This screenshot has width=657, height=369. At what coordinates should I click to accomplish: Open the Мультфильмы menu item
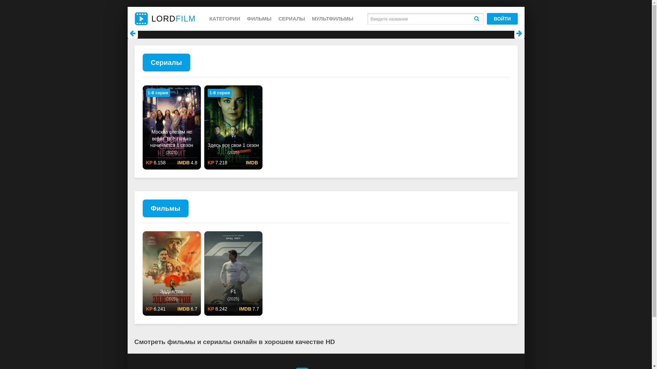point(332,19)
